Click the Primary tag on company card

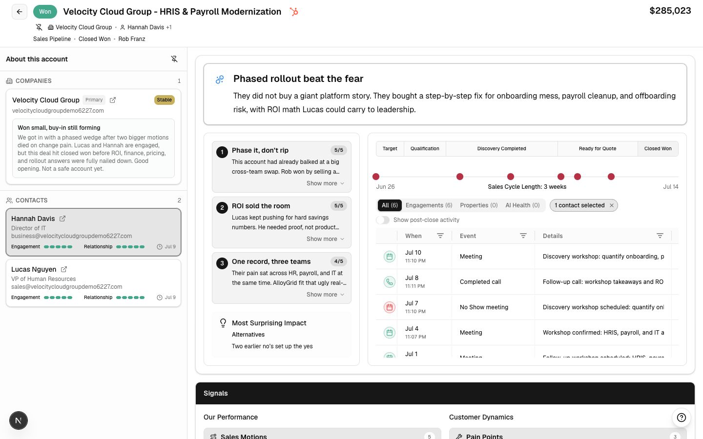94,100
